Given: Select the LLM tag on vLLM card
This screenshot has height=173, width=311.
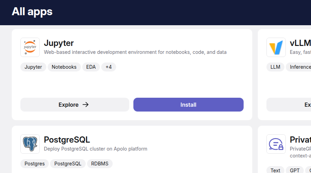Looking at the screenshot, I should tap(275, 67).
